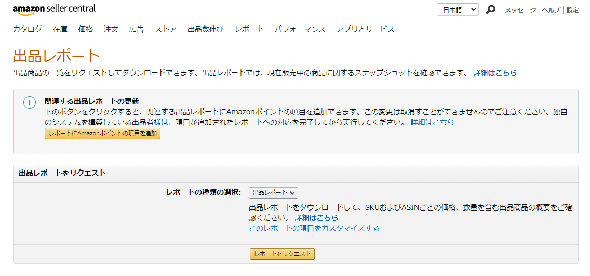
Task: Open the メッセージ link in header
Action: (x=520, y=10)
